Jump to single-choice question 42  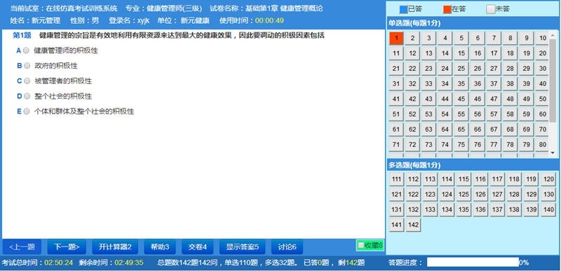click(x=412, y=99)
